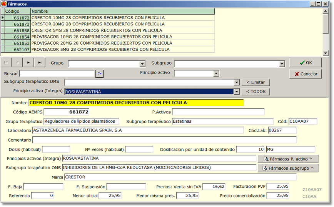Click the Venta sin IVA price 16,62
Viewport: 334px width, 207px height.
[214, 187]
